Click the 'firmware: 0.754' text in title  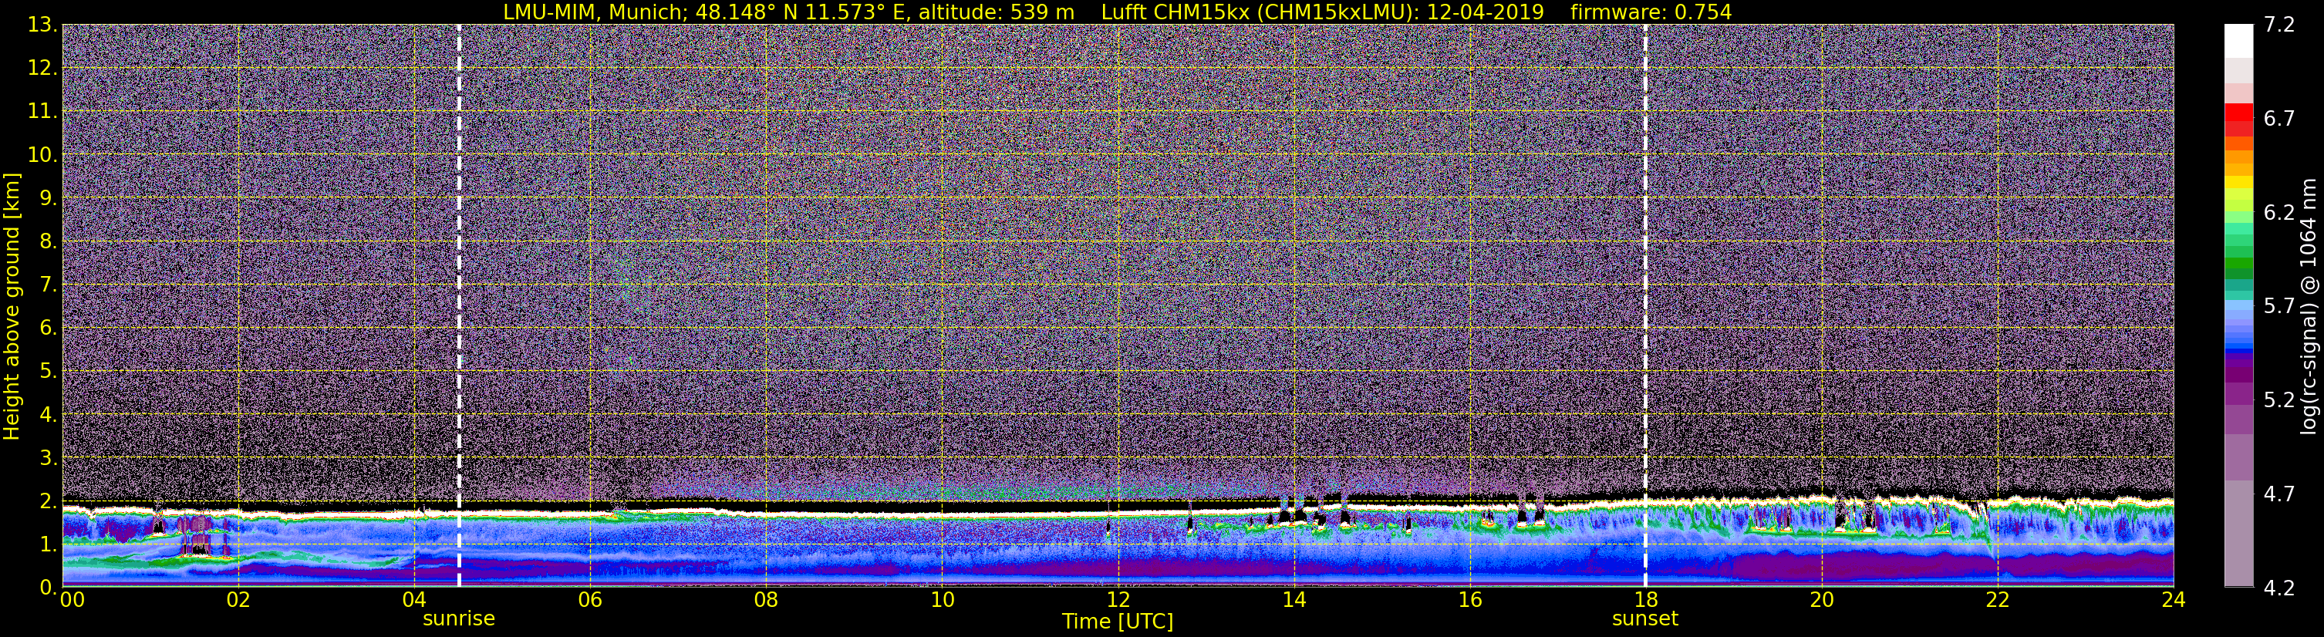coord(1651,12)
